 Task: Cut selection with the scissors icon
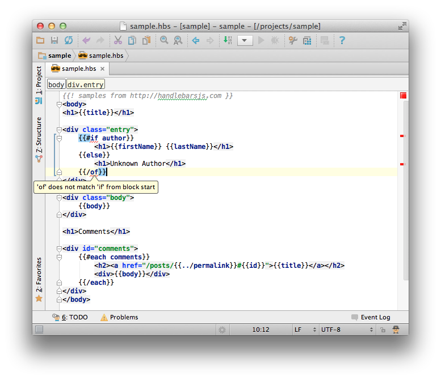coord(118,40)
